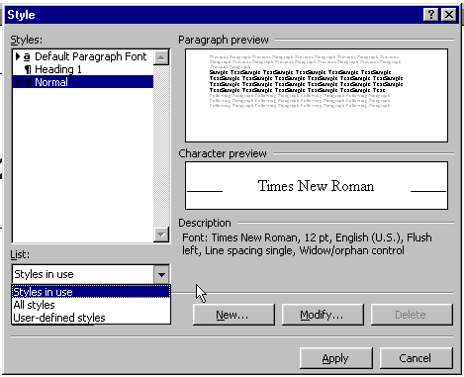Click the Apply button
The width and height of the screenshot is (464, 377).
click(336, 358)
